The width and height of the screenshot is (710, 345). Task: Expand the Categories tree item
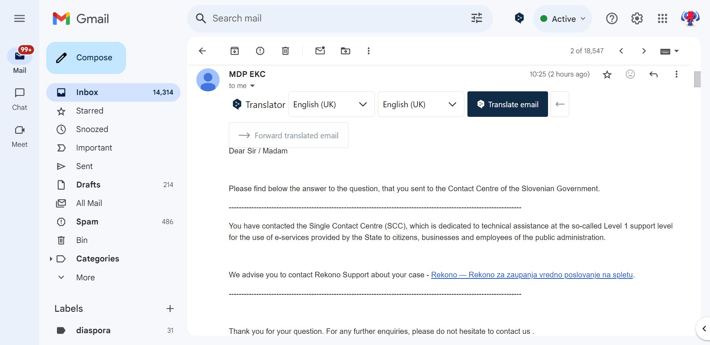click(x=51, y=259)
